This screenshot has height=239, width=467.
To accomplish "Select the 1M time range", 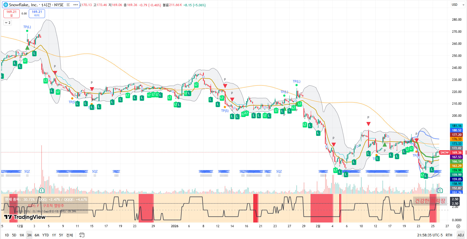I will point(22,235).
